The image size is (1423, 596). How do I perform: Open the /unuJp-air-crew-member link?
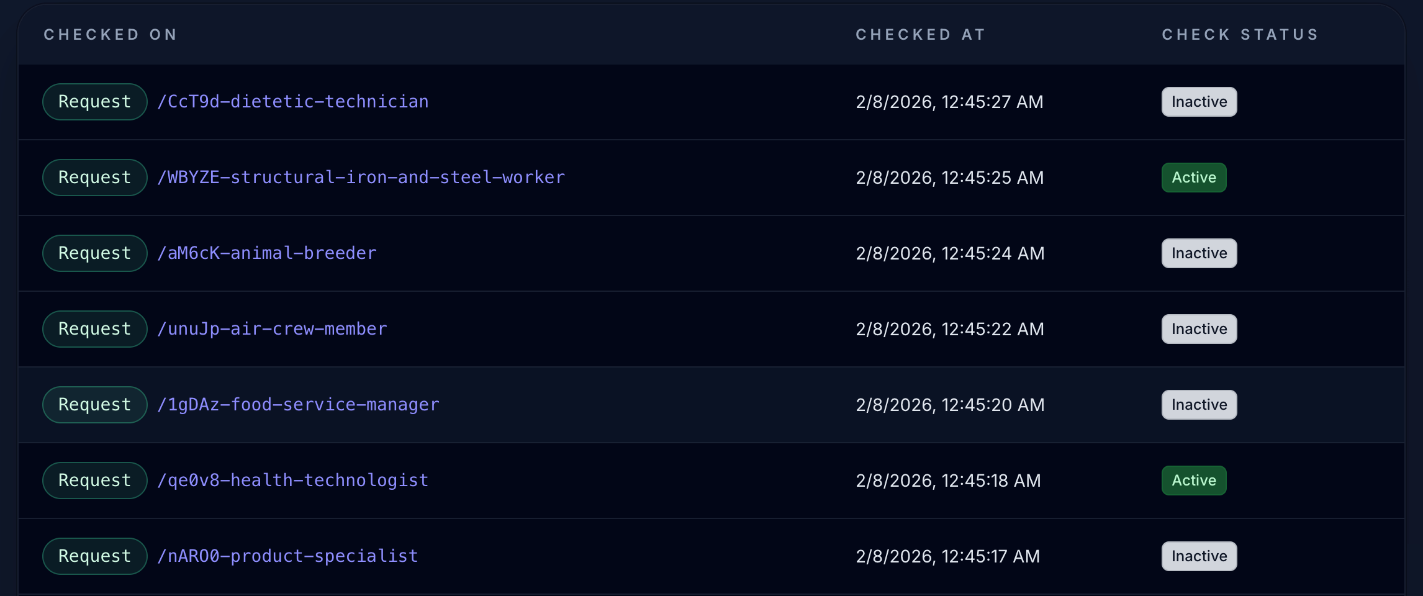[272, 329]
